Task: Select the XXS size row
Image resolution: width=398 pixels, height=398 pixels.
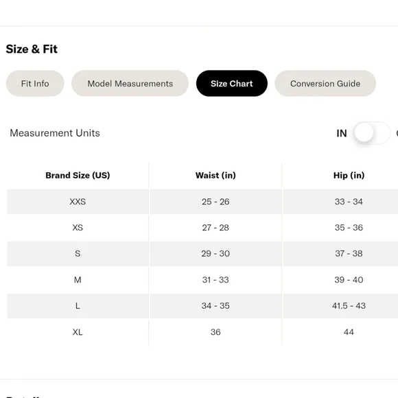Action: (202, 202)
